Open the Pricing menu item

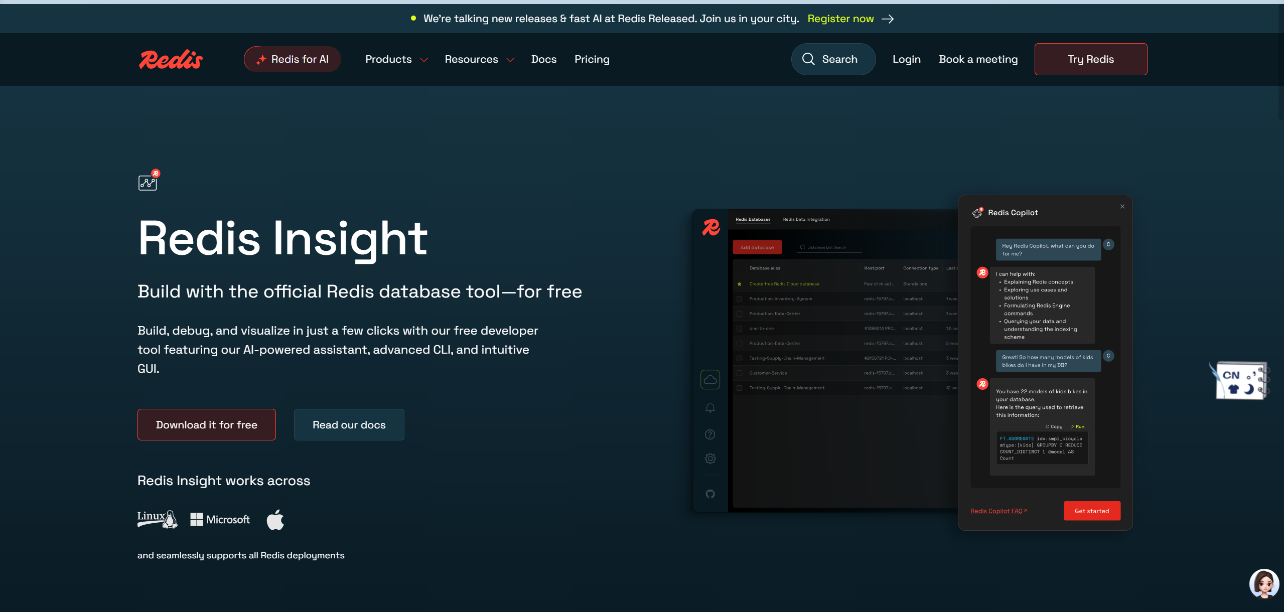point(592,59)
